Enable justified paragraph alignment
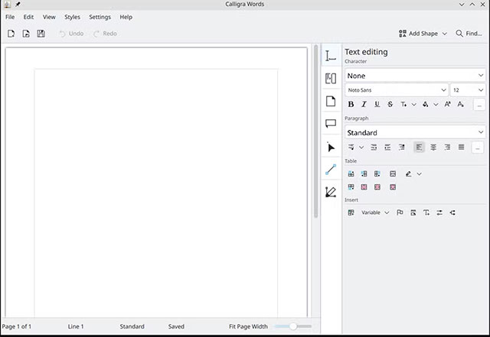490x337 pixels. click(x=461, y=147)
